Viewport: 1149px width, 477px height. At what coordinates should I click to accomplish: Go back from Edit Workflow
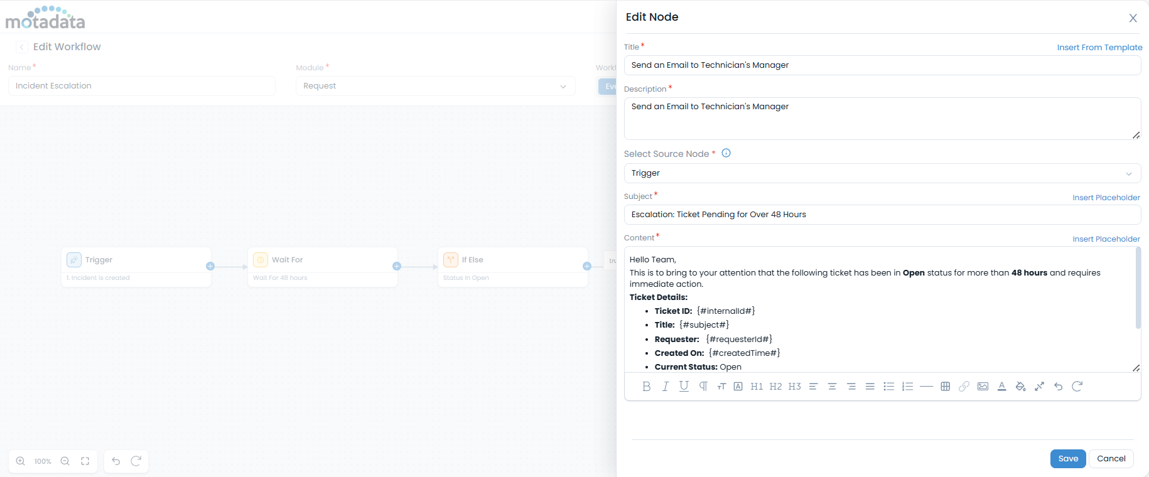22,47
